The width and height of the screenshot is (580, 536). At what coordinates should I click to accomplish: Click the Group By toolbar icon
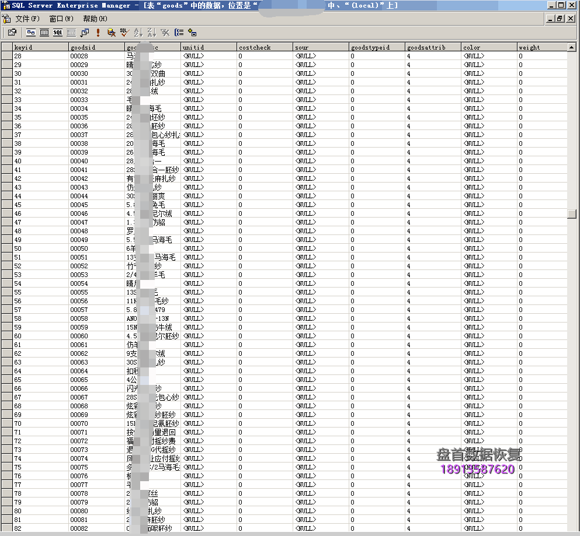click(179, 33)
